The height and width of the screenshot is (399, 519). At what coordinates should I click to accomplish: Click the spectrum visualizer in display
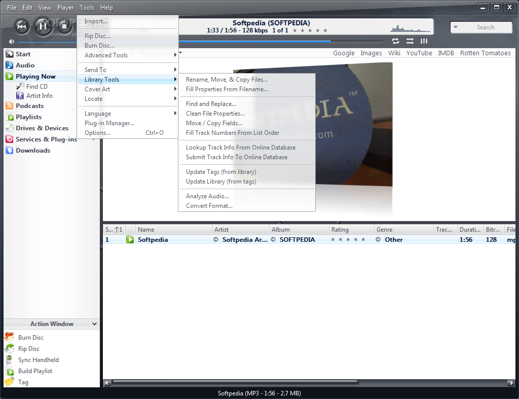410,29
